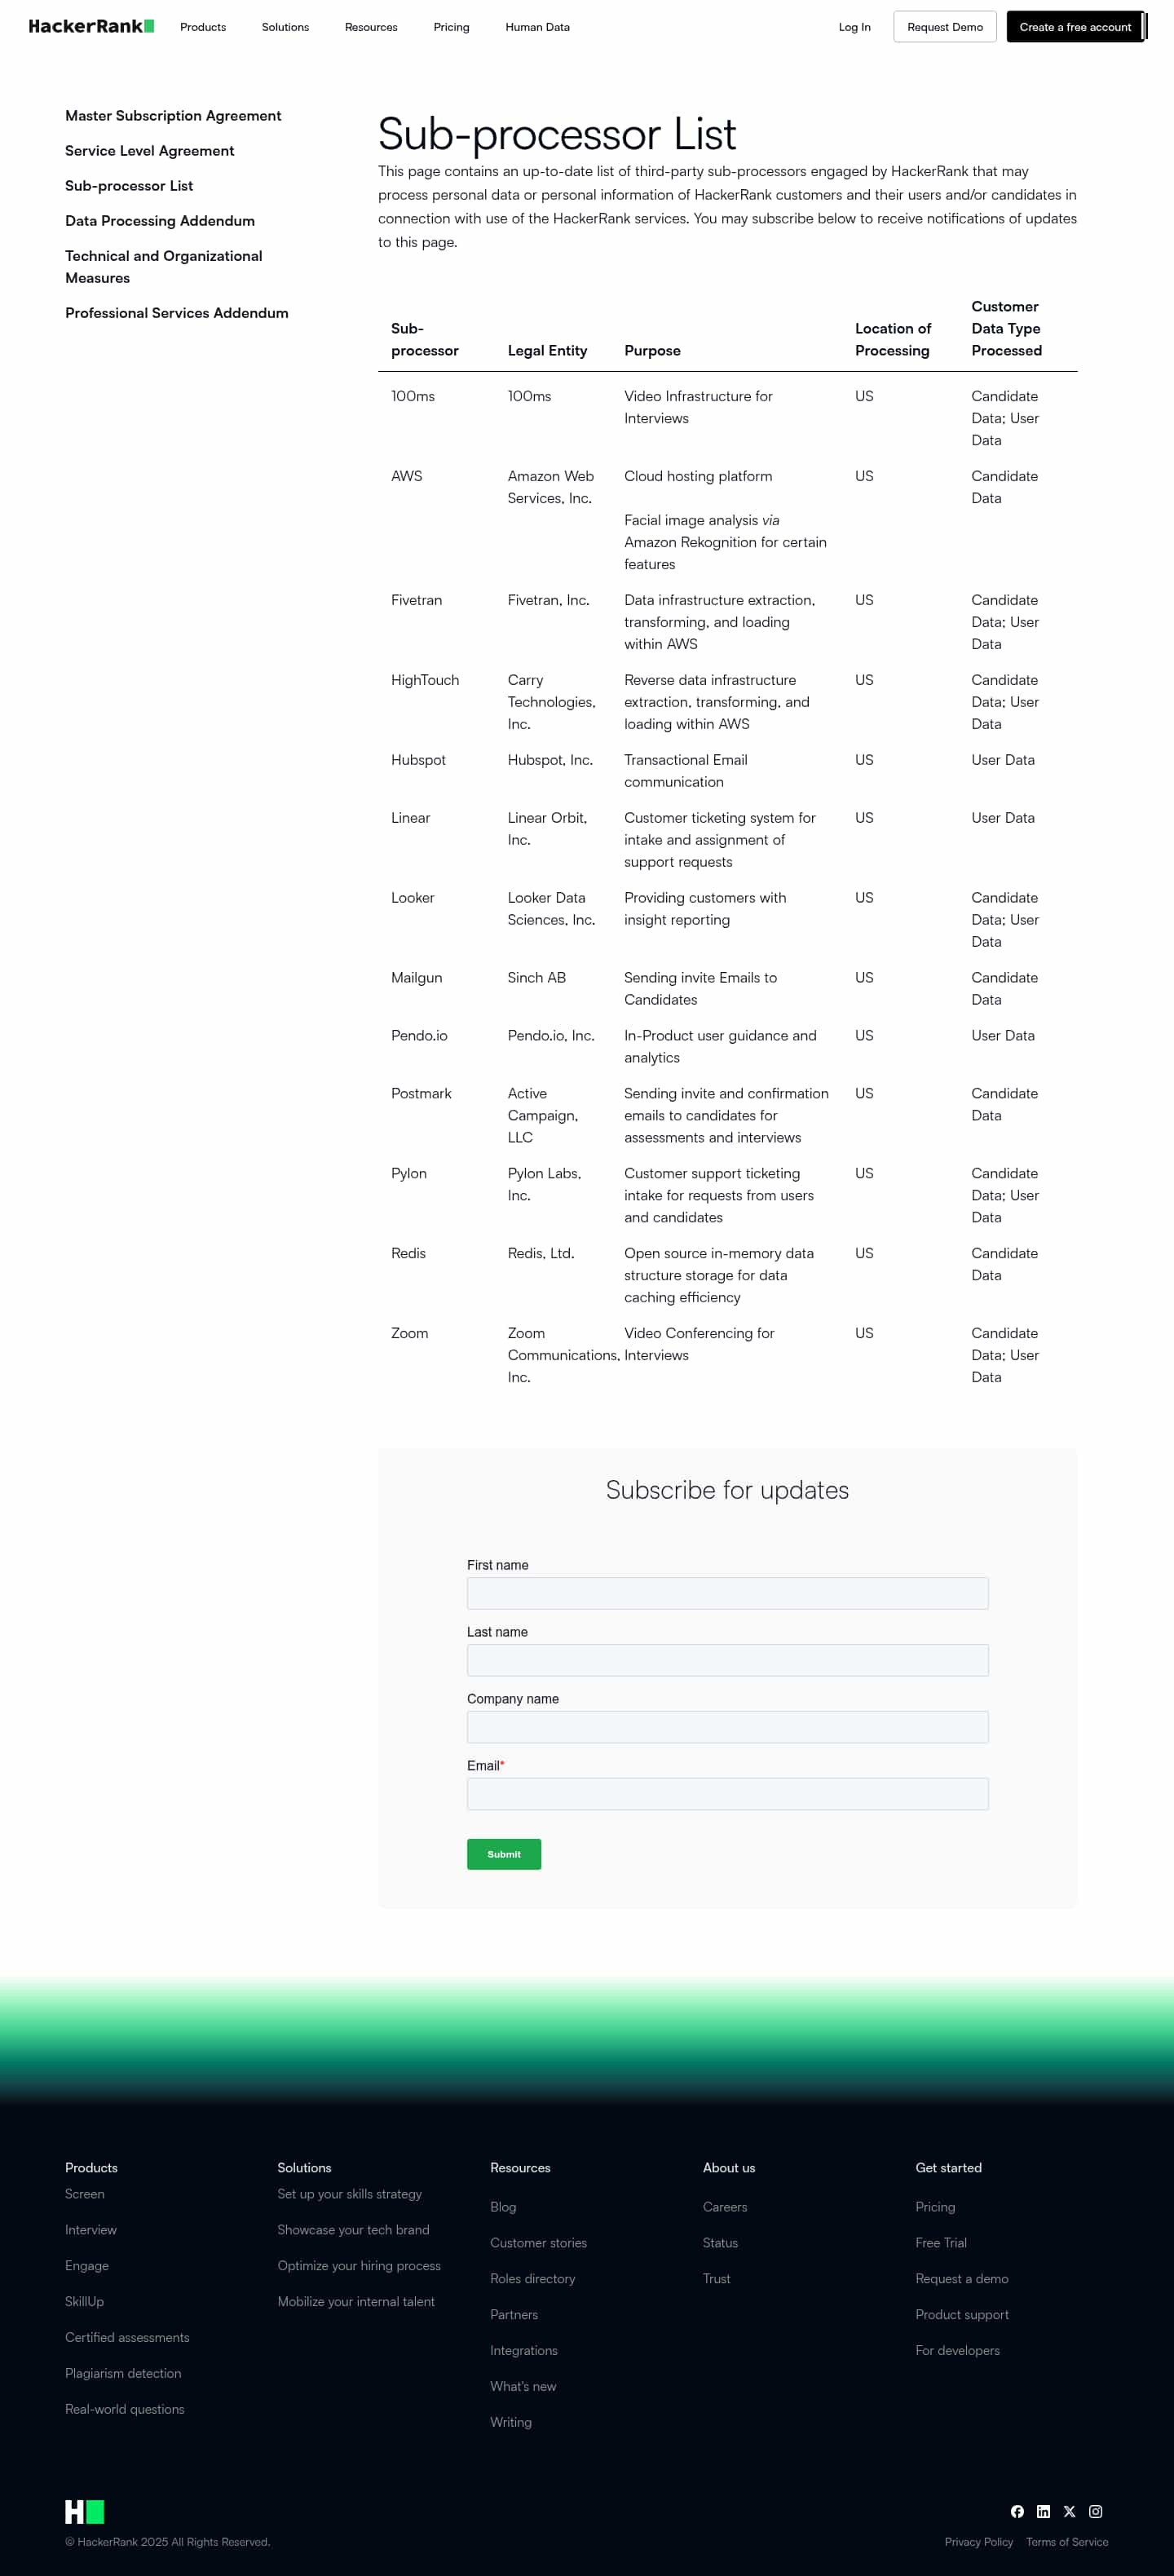Select Human Data in the top navigation
This screenshot has height=2576, width=1174.
coord(537,27)
